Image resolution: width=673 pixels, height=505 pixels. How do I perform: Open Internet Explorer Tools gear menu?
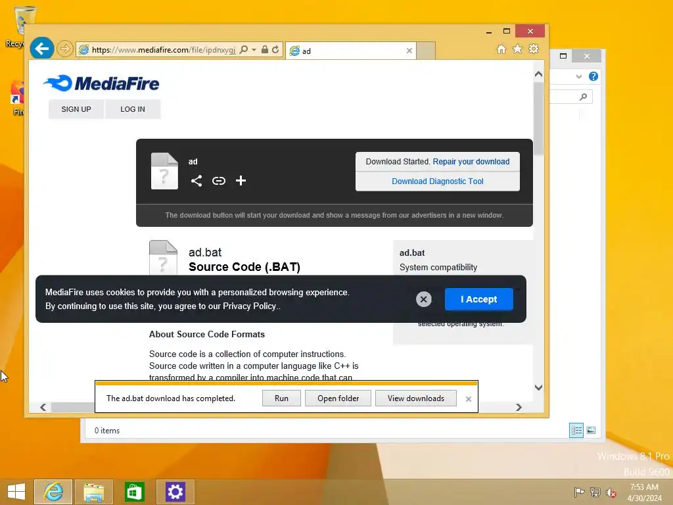[x=534, y=49]
